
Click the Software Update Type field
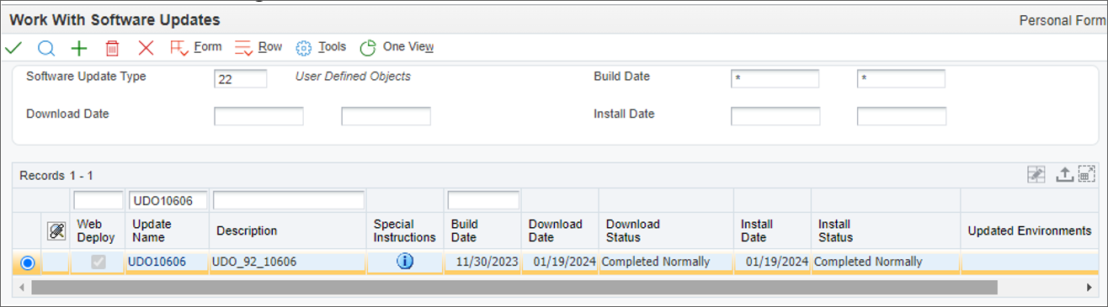tap(241, 78)
